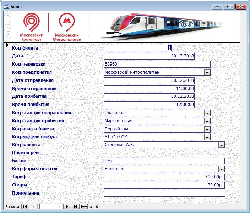Go to previous record navigation button
The image size is (250, 213).
[34, 207]
